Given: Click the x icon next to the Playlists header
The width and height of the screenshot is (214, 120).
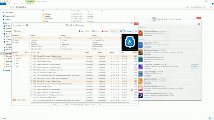Looking at the screenshot, I should pos(28,53).
